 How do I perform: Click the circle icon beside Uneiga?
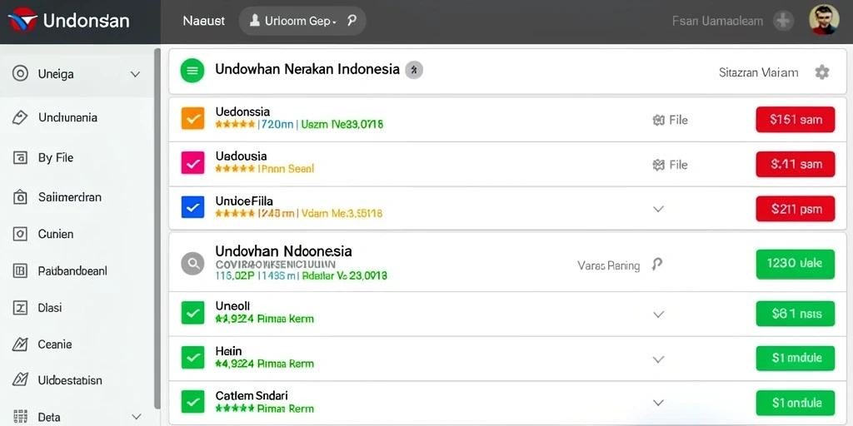click(20, 74)
